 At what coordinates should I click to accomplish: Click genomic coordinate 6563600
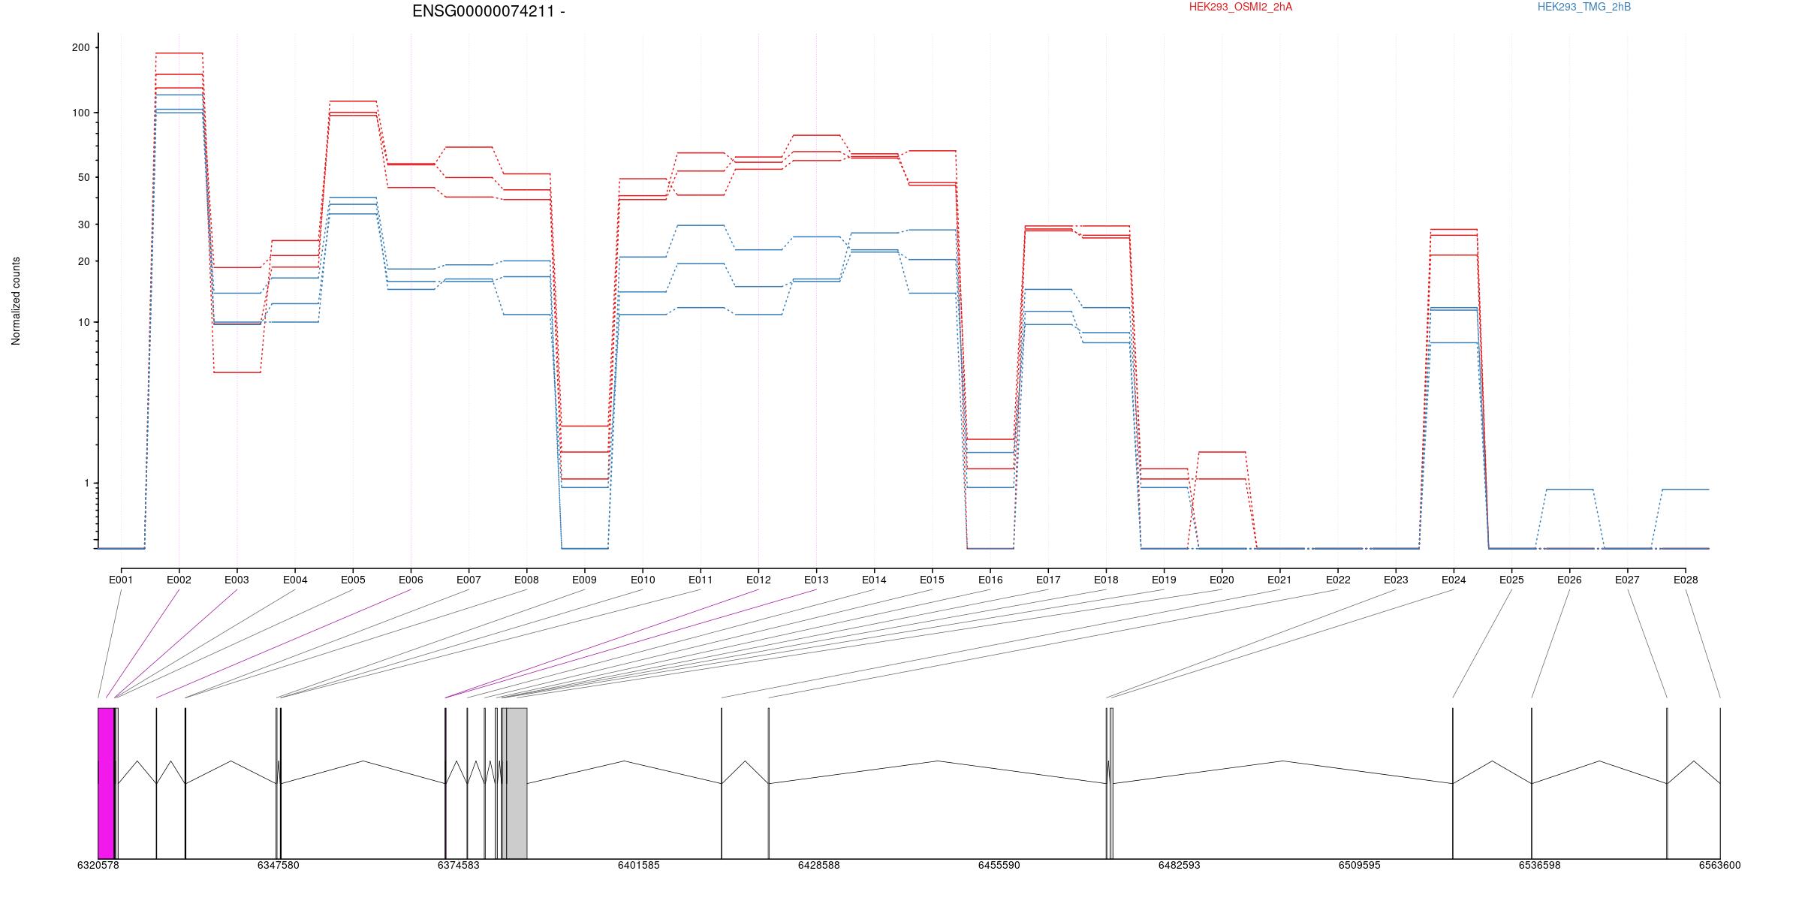click(x=1719, y=865)
